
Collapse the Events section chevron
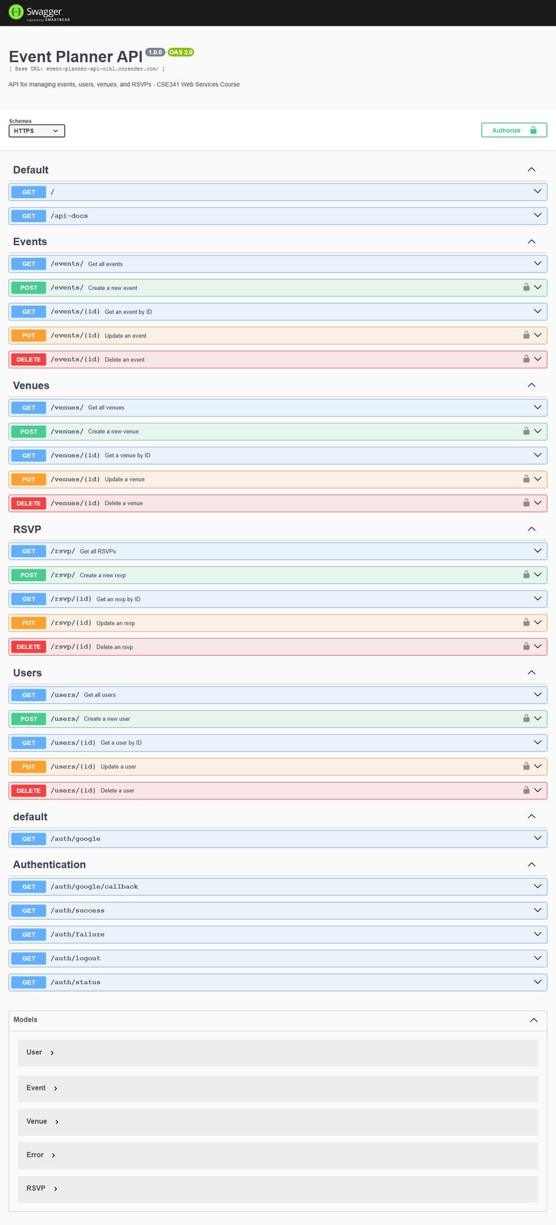532,241
